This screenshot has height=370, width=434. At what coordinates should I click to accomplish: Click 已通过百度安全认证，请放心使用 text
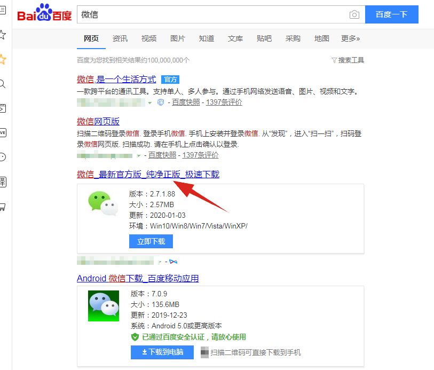[194, 337]
